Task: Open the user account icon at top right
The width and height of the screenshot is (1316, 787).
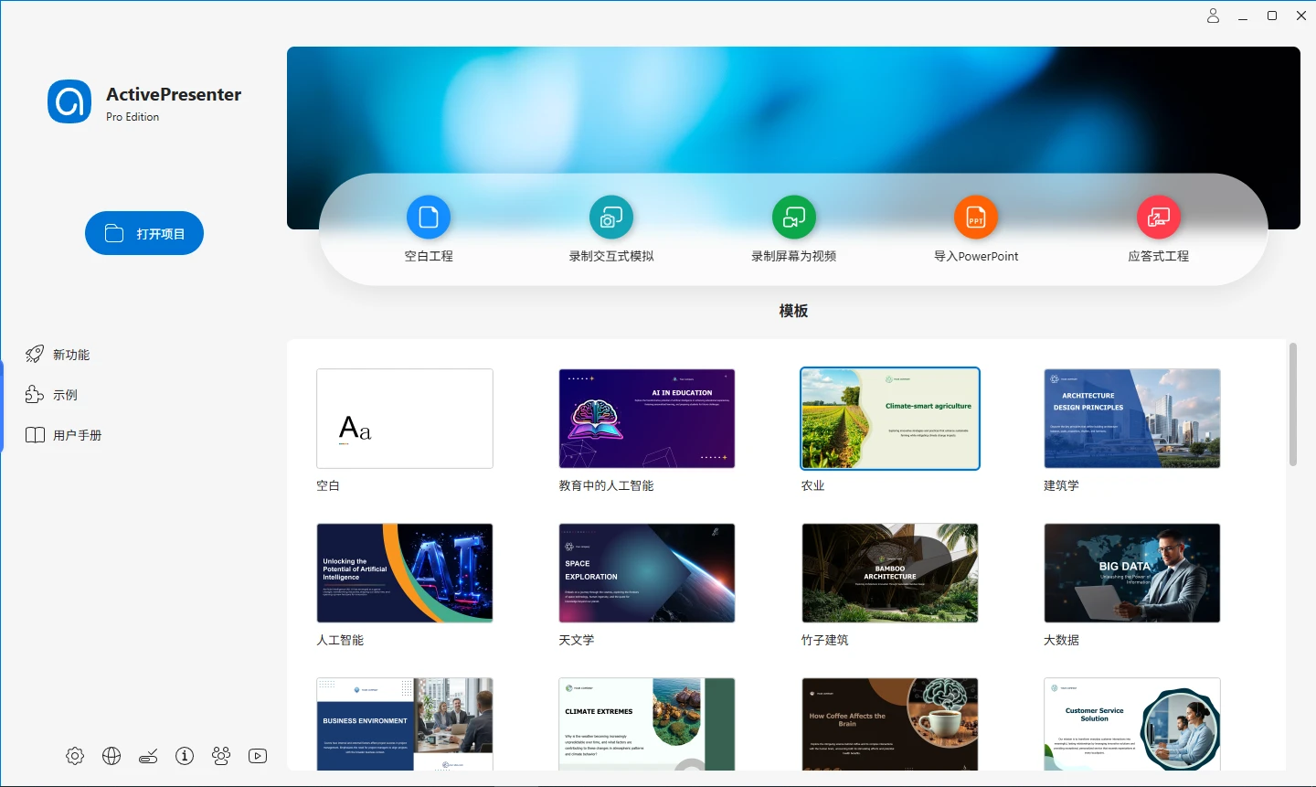Action: tap(1213, 16)
